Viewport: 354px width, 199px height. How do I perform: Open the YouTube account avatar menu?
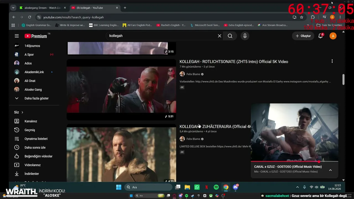point(333,36)
